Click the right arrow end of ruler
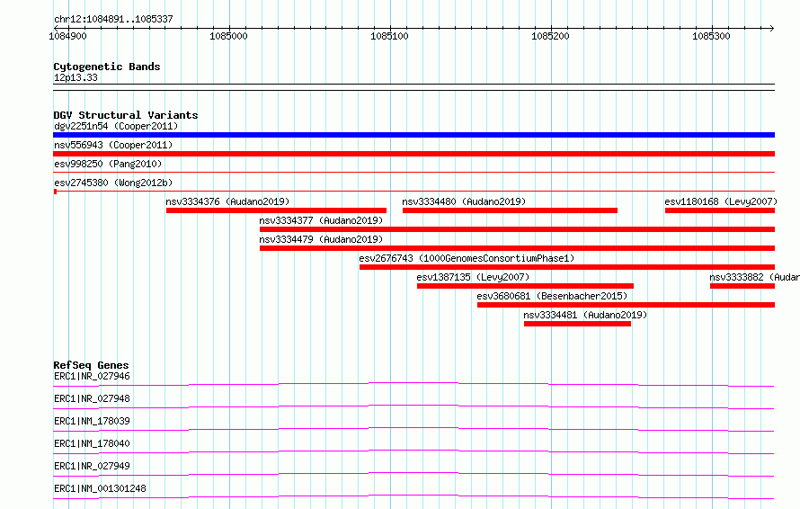This screenshot has width=800, height=509. [x=772, y=28]
